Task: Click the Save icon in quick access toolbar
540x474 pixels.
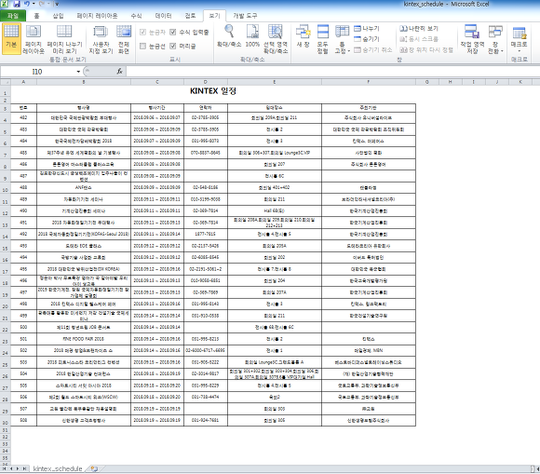Action: tap(17, 4)
